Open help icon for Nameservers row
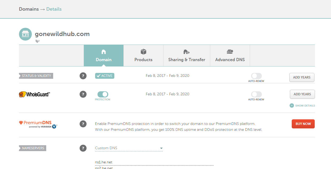This screenshot has height=169, width=331. pyautogui.click(x=83, y=148)
